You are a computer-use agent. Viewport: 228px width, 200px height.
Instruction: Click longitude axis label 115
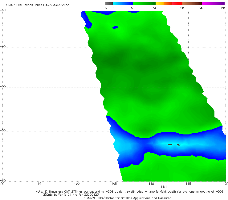pyautogui.click(x=188, y=184)
